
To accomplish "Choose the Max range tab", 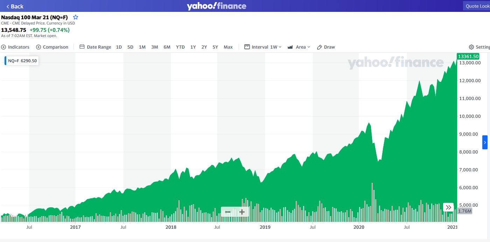I will click(228, 47).
